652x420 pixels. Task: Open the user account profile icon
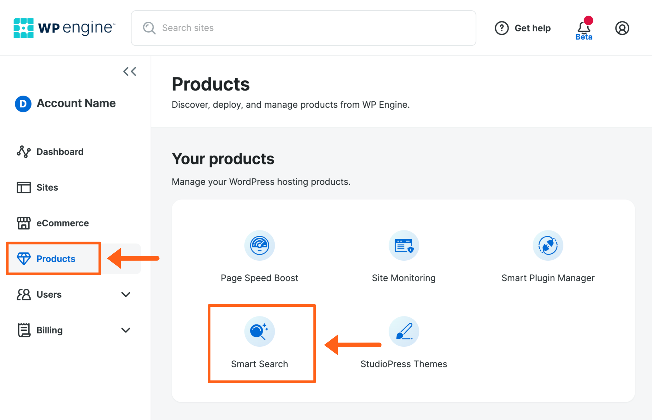point(622,28)
